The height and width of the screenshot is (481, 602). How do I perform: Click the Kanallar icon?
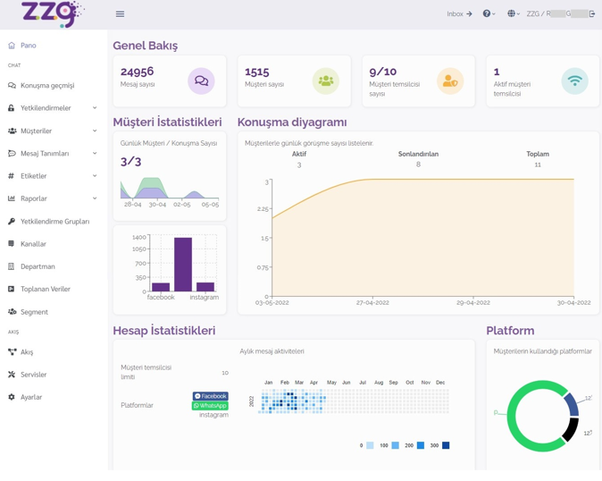(x=11, y=243)
